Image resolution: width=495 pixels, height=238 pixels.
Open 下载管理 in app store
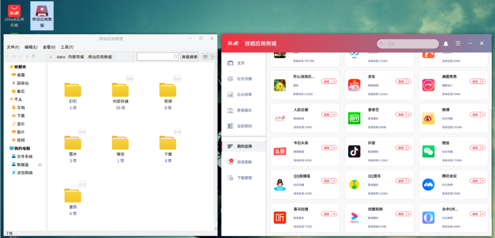pos(240,178)
